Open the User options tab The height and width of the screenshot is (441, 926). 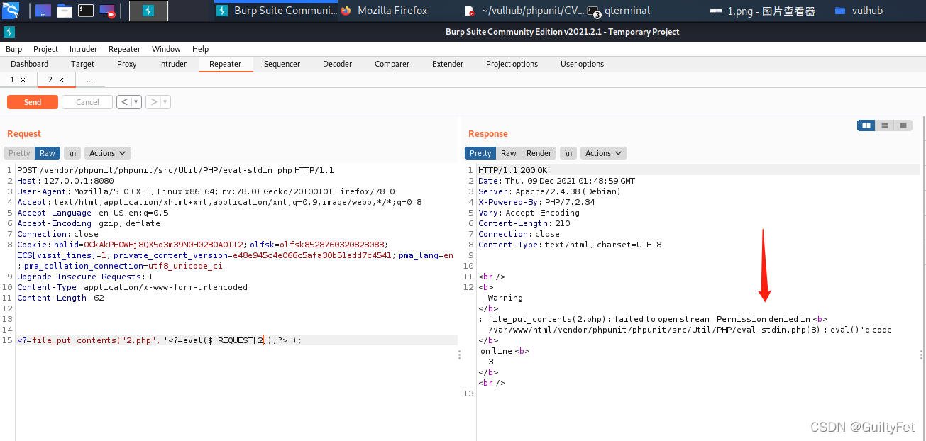[x=582, y=64]
